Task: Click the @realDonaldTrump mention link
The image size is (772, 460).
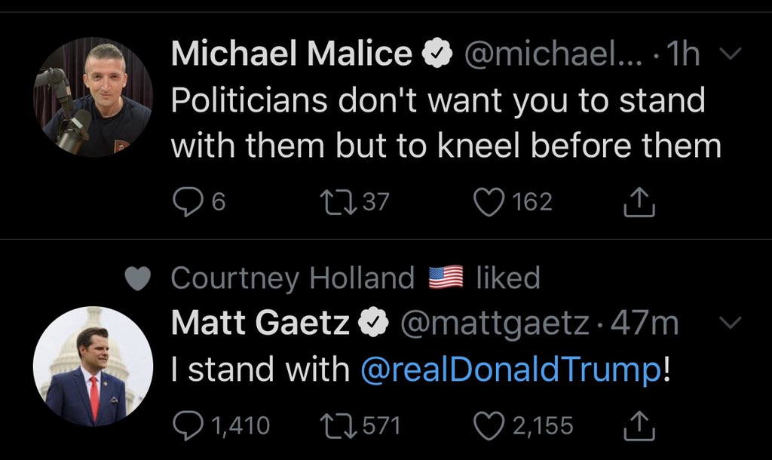Action: coord(511,370)
